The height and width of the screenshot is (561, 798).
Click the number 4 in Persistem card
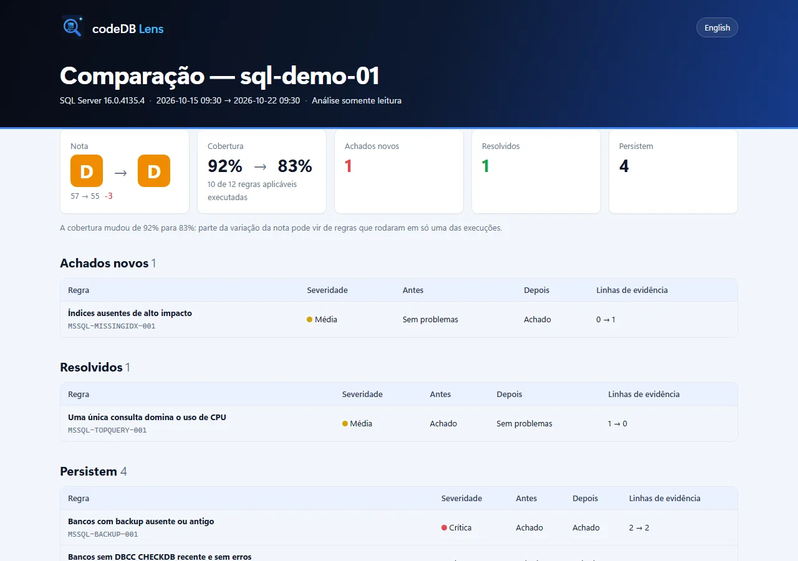(x=624, y=166)
